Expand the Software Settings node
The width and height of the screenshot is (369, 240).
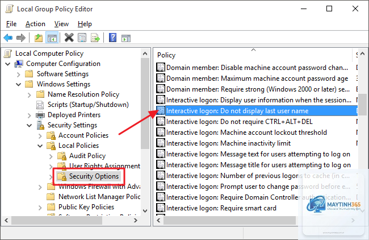(x=18, y=74)
